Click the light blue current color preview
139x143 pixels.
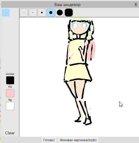[6, 13]
